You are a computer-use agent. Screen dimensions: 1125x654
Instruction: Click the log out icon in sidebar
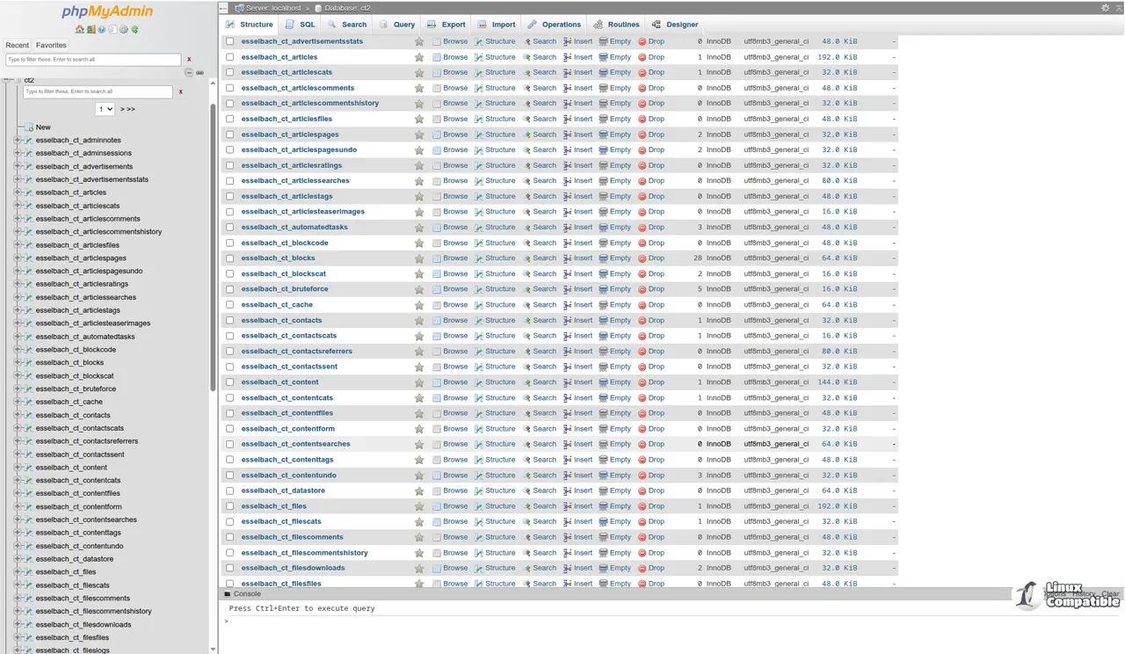tap(91, 29)
